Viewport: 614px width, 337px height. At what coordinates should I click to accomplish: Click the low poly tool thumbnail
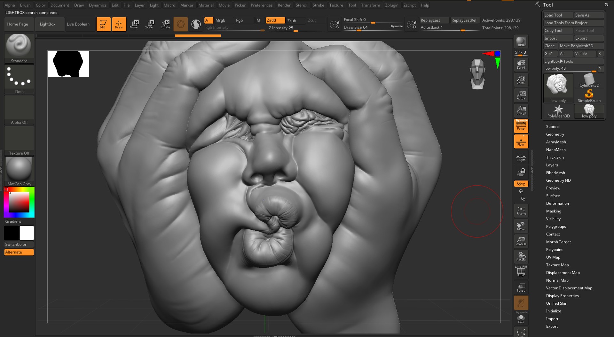tap(558, 88)
